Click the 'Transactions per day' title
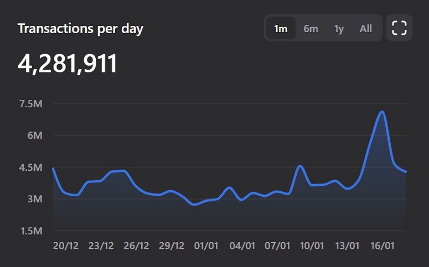The height and width of the screenshot is (267, 429). tap(80, 29)
